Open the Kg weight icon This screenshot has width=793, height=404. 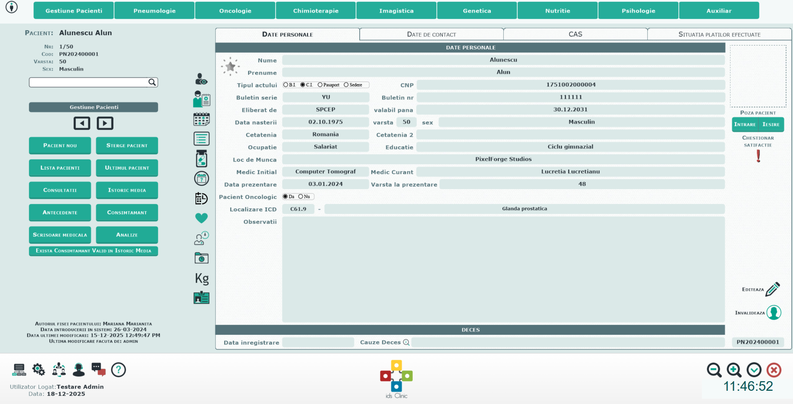point(202,278)
